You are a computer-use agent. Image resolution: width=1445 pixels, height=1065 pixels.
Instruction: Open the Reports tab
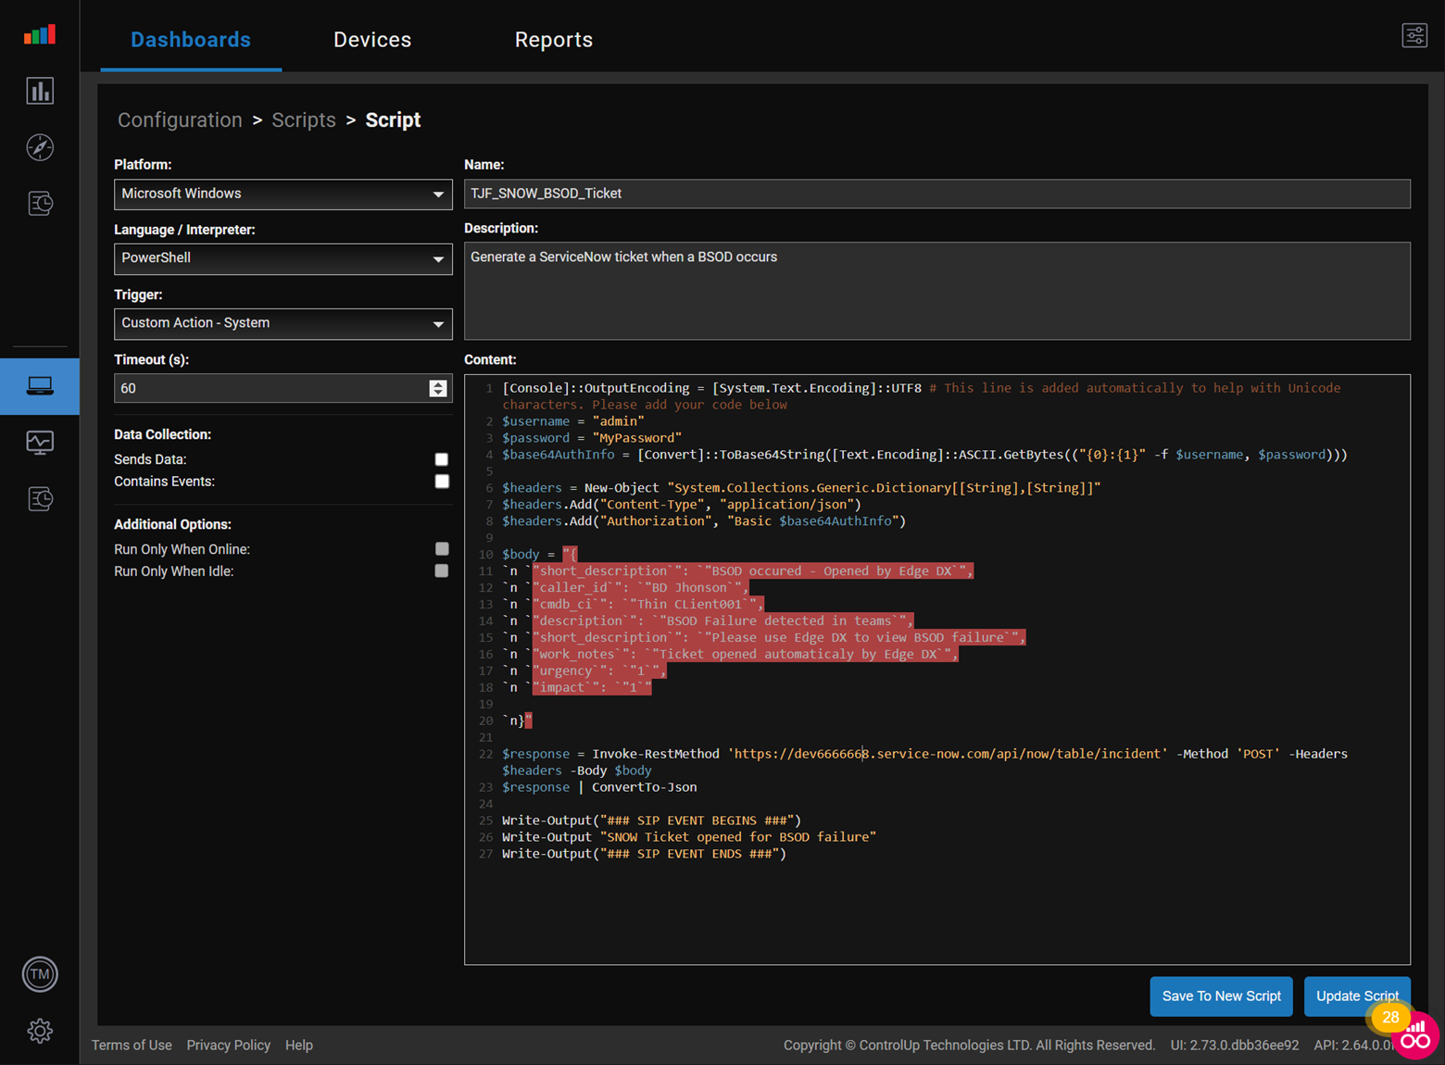pos(553,40)
